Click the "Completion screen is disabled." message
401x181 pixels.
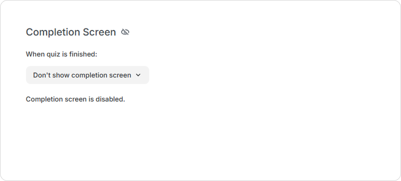[76, 99]
